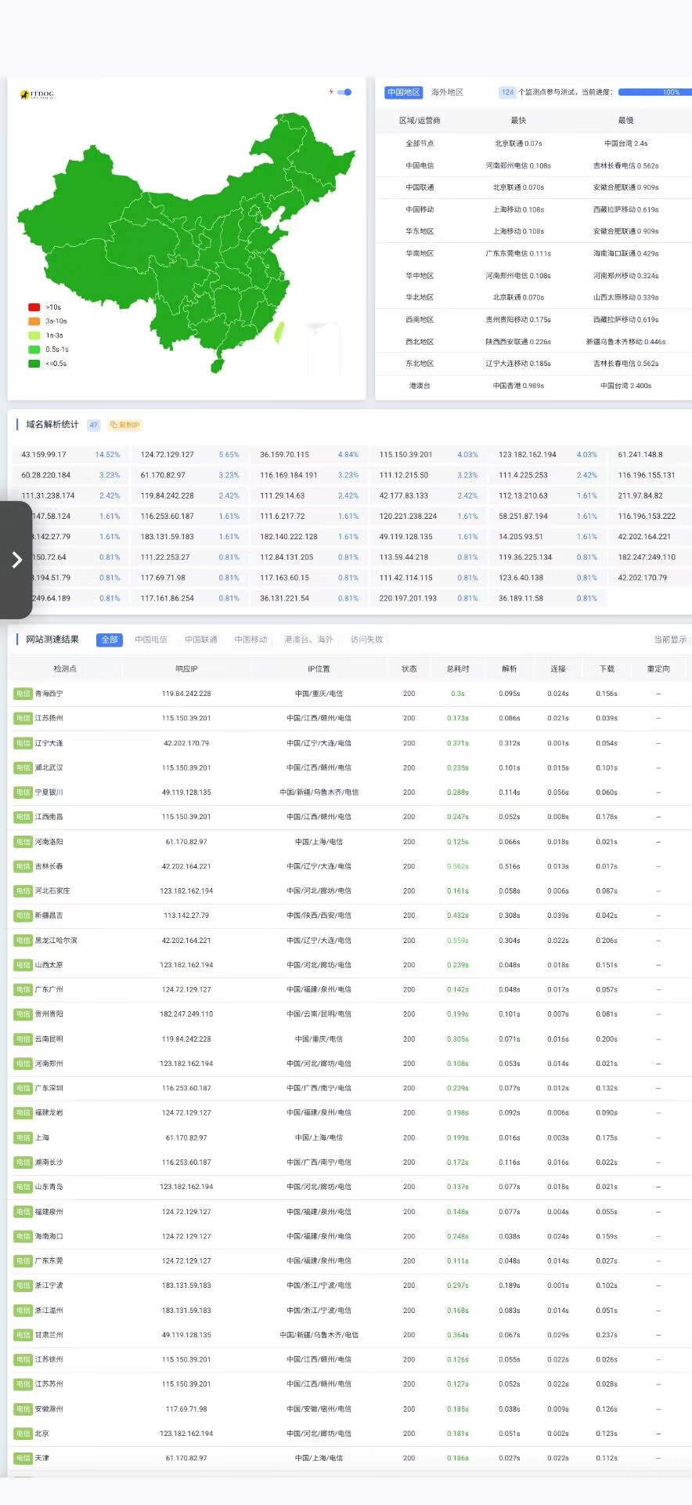The image size is (692, 1505).
Task: Expand the side panel with the chevron arrow
Action: pos(16,560)
